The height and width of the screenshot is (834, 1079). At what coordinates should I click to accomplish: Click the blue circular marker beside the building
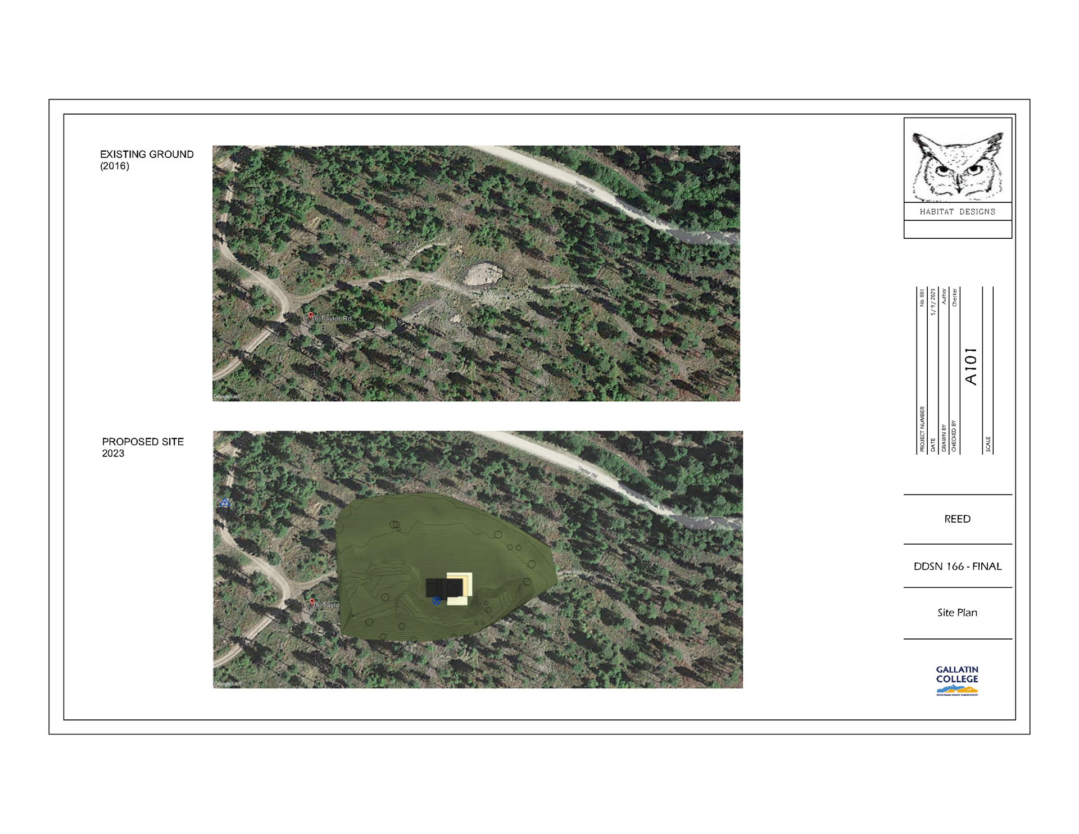437,601
